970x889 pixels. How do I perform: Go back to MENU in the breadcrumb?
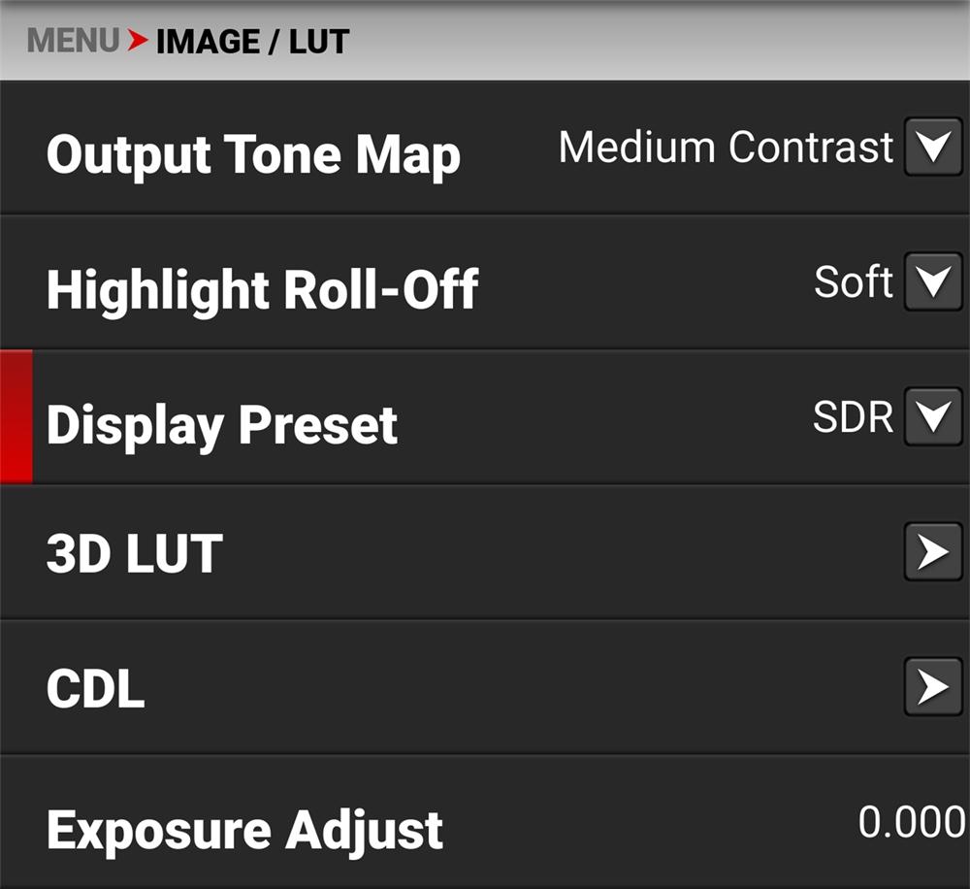point(74,41)
